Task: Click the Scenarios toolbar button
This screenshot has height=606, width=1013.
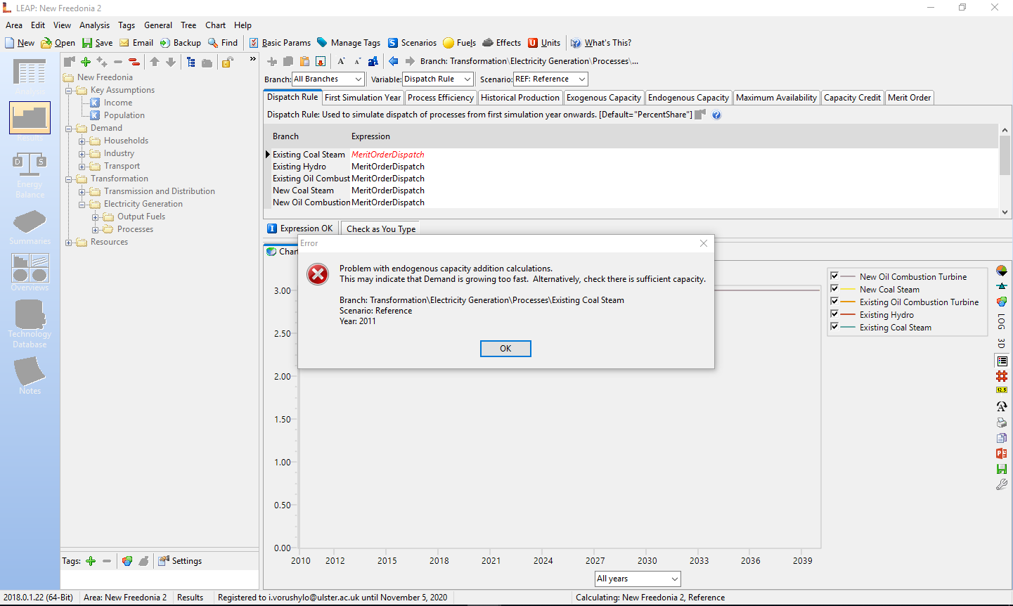Action: (412, 43)
